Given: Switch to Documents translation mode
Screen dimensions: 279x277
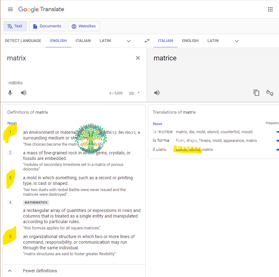Looking at the screenshot, I should click(47, 26).
